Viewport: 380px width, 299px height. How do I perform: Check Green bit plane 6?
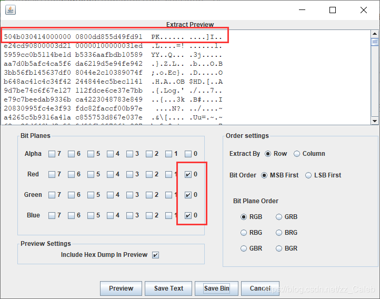71,195
